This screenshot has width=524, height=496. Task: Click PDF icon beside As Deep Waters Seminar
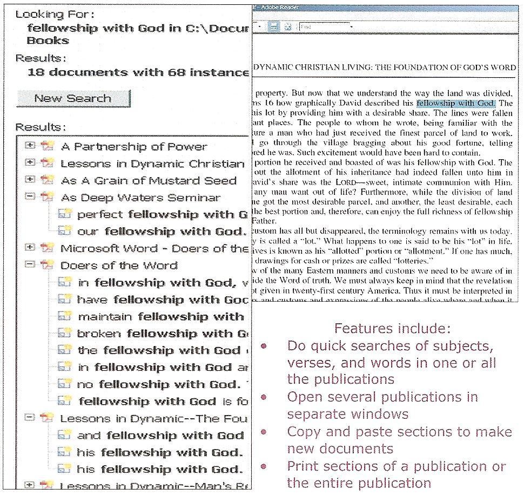(x=47, y=197)
